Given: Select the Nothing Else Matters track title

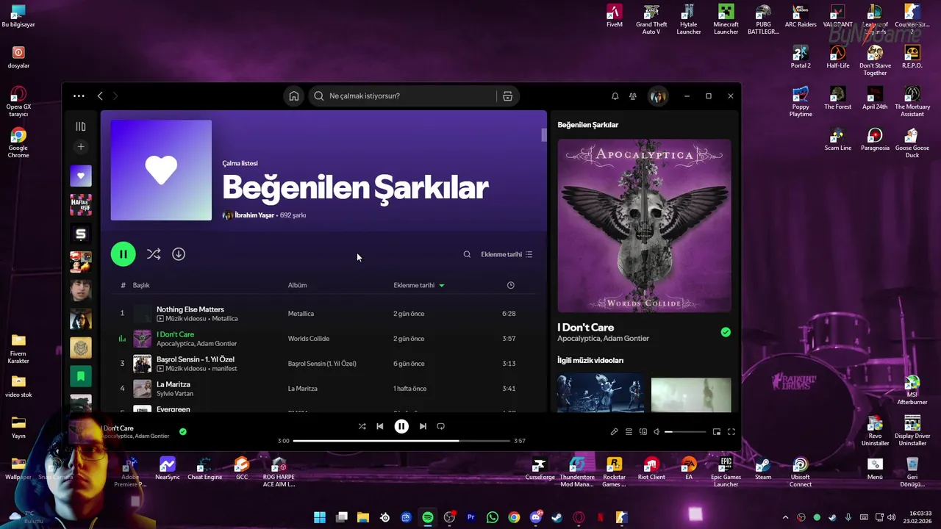Looking at the screenshot, I should [x=190, y=309].
